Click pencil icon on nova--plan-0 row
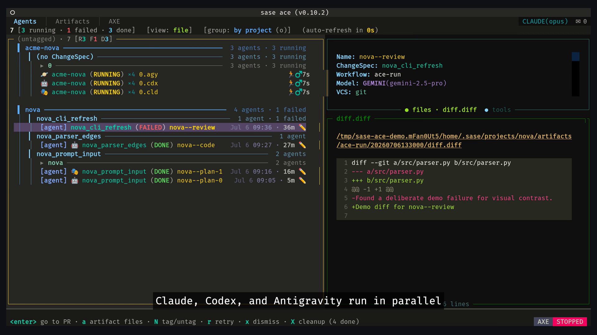 click(302, 181)
